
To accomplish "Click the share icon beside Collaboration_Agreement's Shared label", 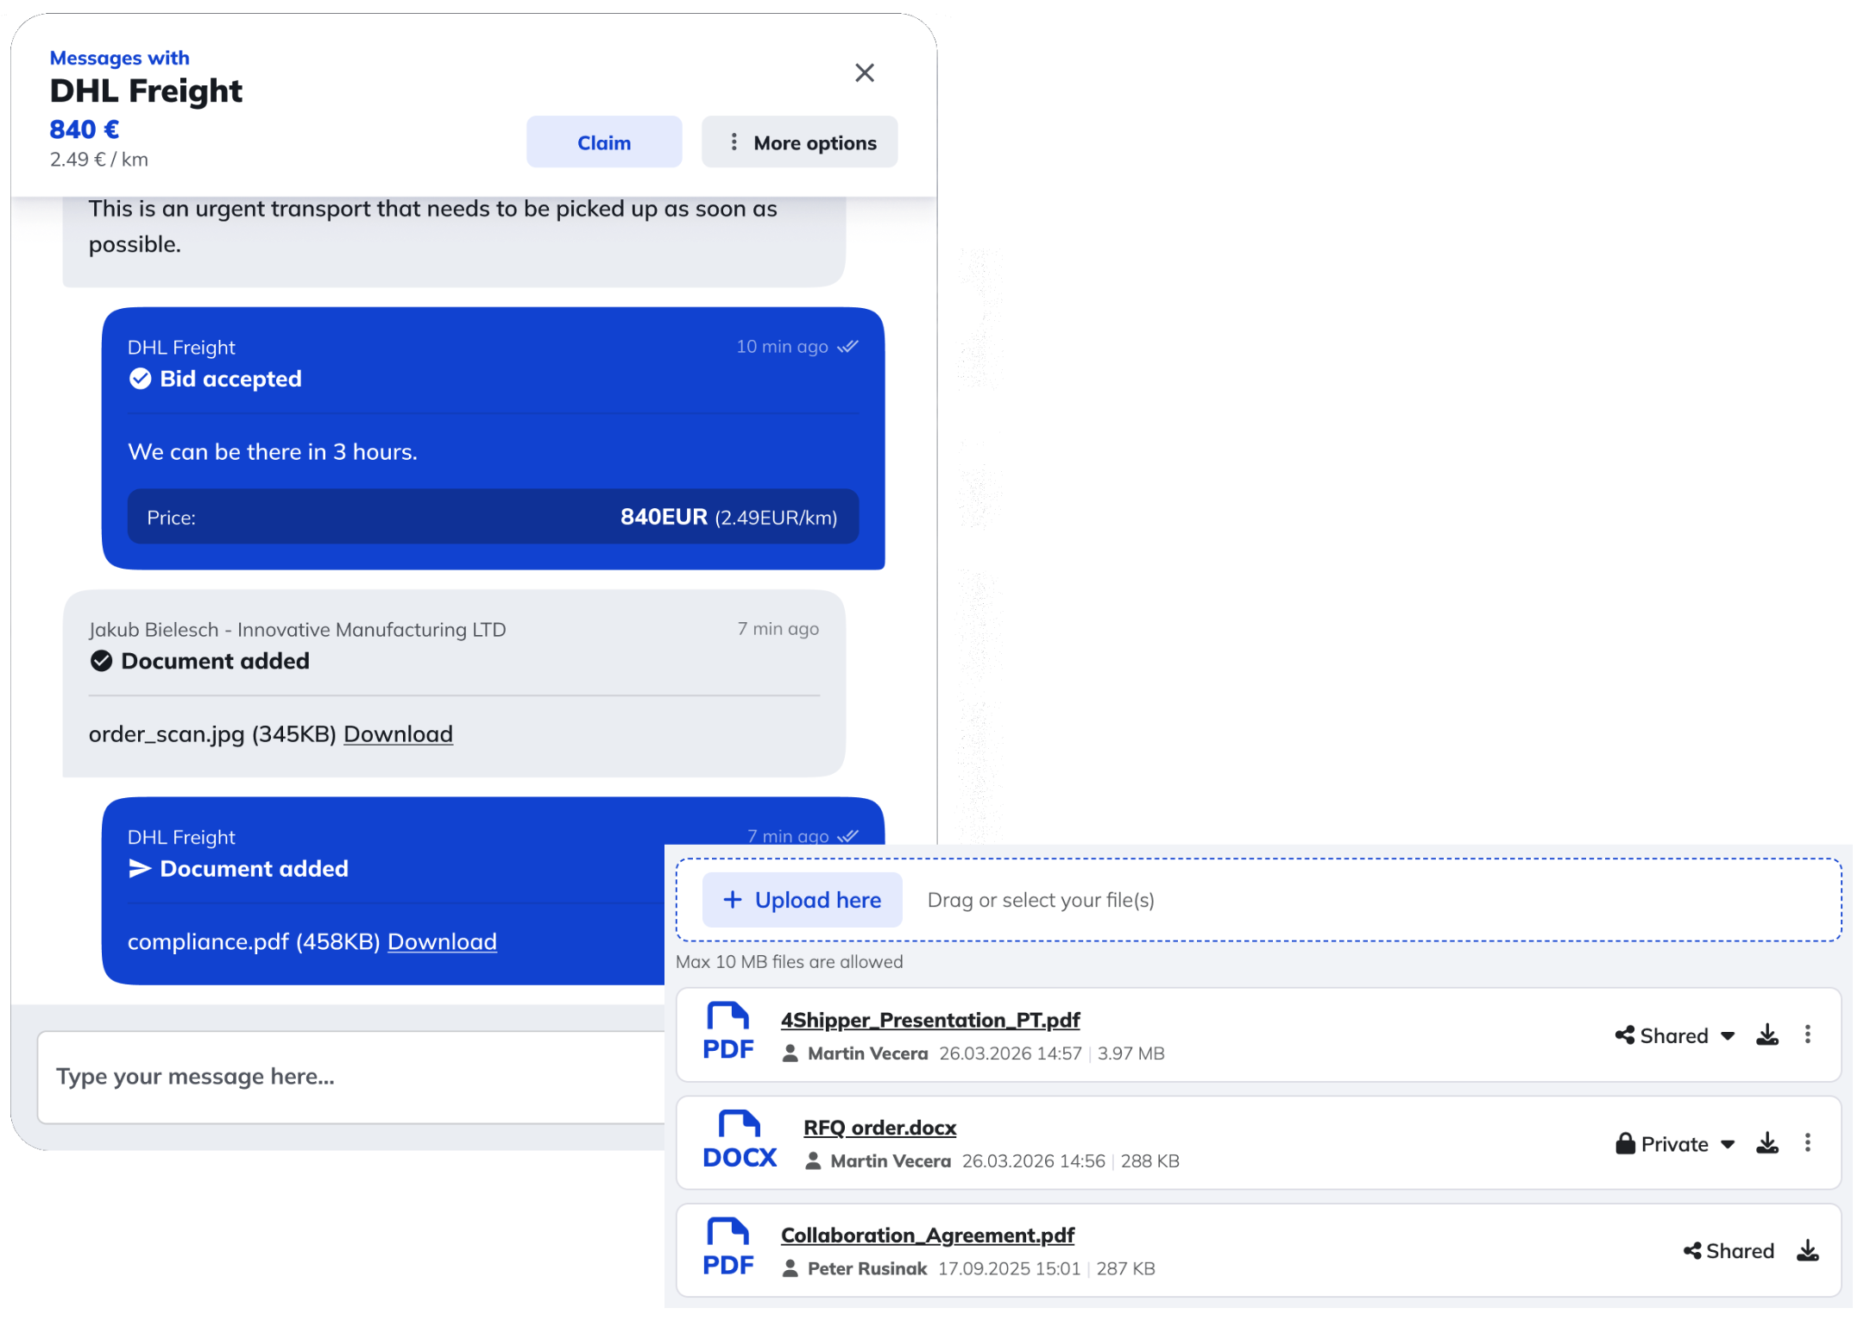I will [1691, 1250].
